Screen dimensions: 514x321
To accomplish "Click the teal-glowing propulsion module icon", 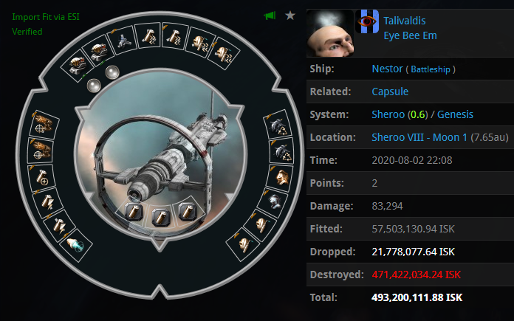I will [x=76, y=244].
